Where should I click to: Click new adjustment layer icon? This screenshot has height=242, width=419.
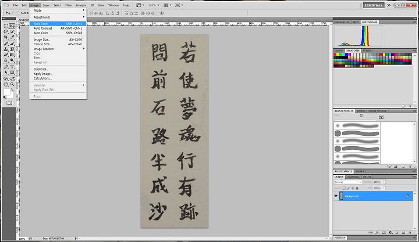coord(390,232)
